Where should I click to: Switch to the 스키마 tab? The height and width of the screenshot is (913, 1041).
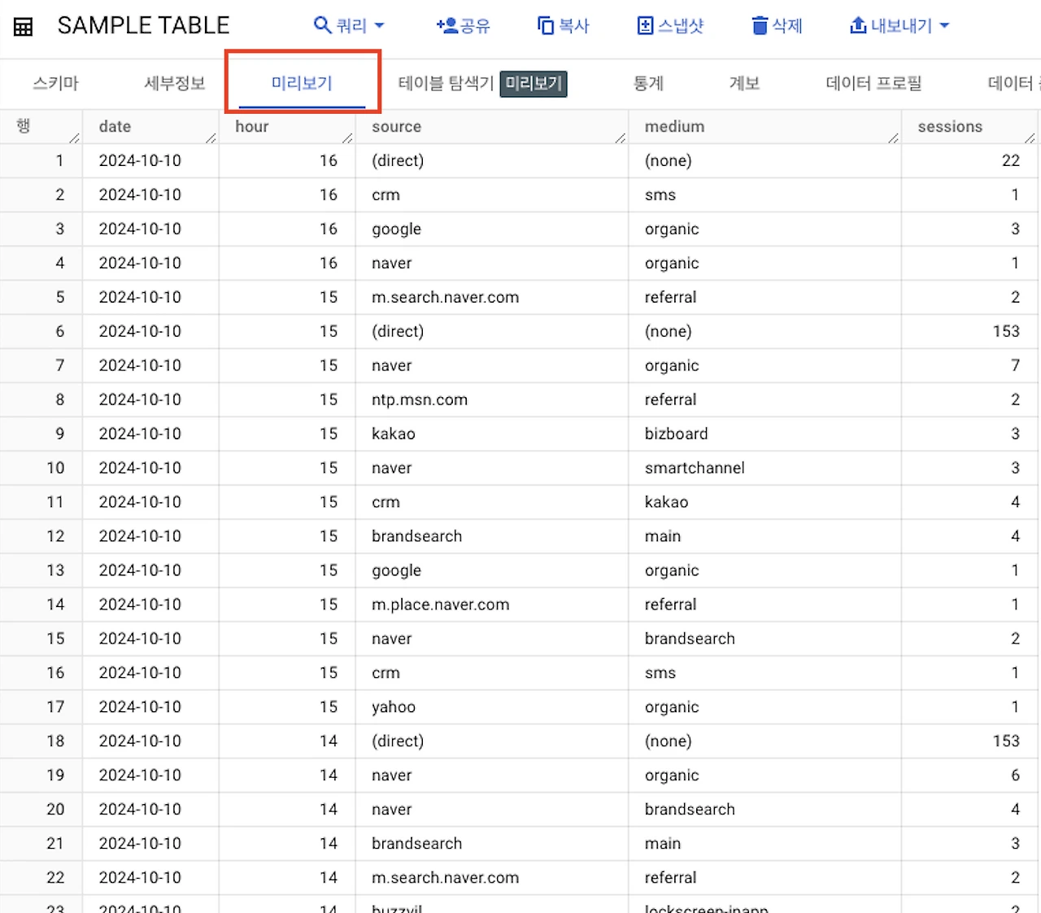pos(54,82)
